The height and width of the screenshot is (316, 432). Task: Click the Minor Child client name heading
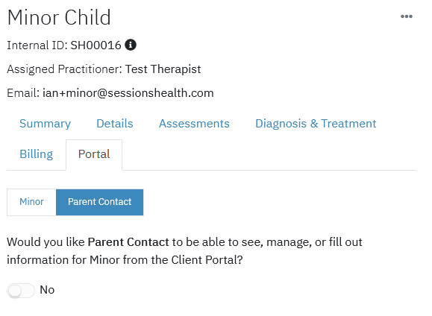59,18
